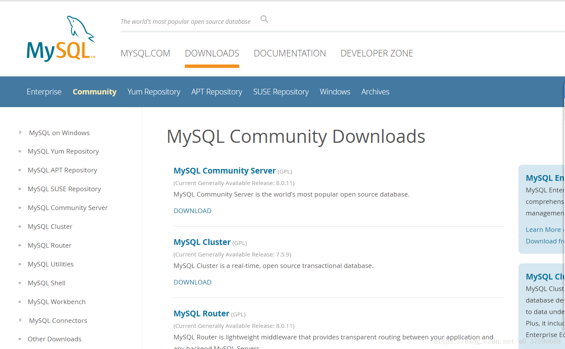
Task: Click the MySQL Community Server heading link
Action: [x=224, y=171]
